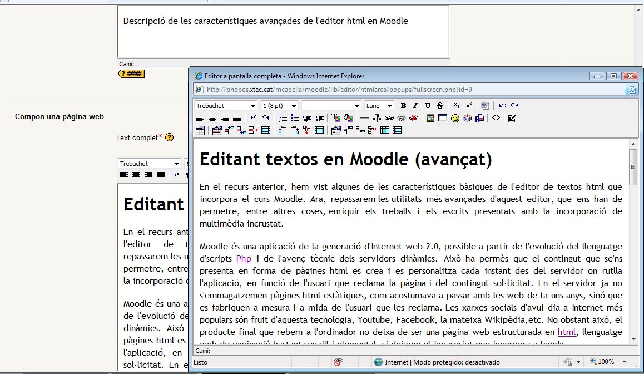
Task: Underline selected text in fullscreen editor
Action: tap(428, 106)
